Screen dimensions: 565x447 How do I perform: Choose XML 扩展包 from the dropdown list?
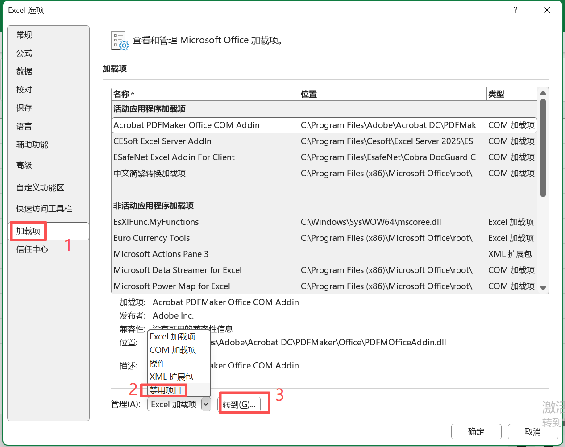(179, 377)
